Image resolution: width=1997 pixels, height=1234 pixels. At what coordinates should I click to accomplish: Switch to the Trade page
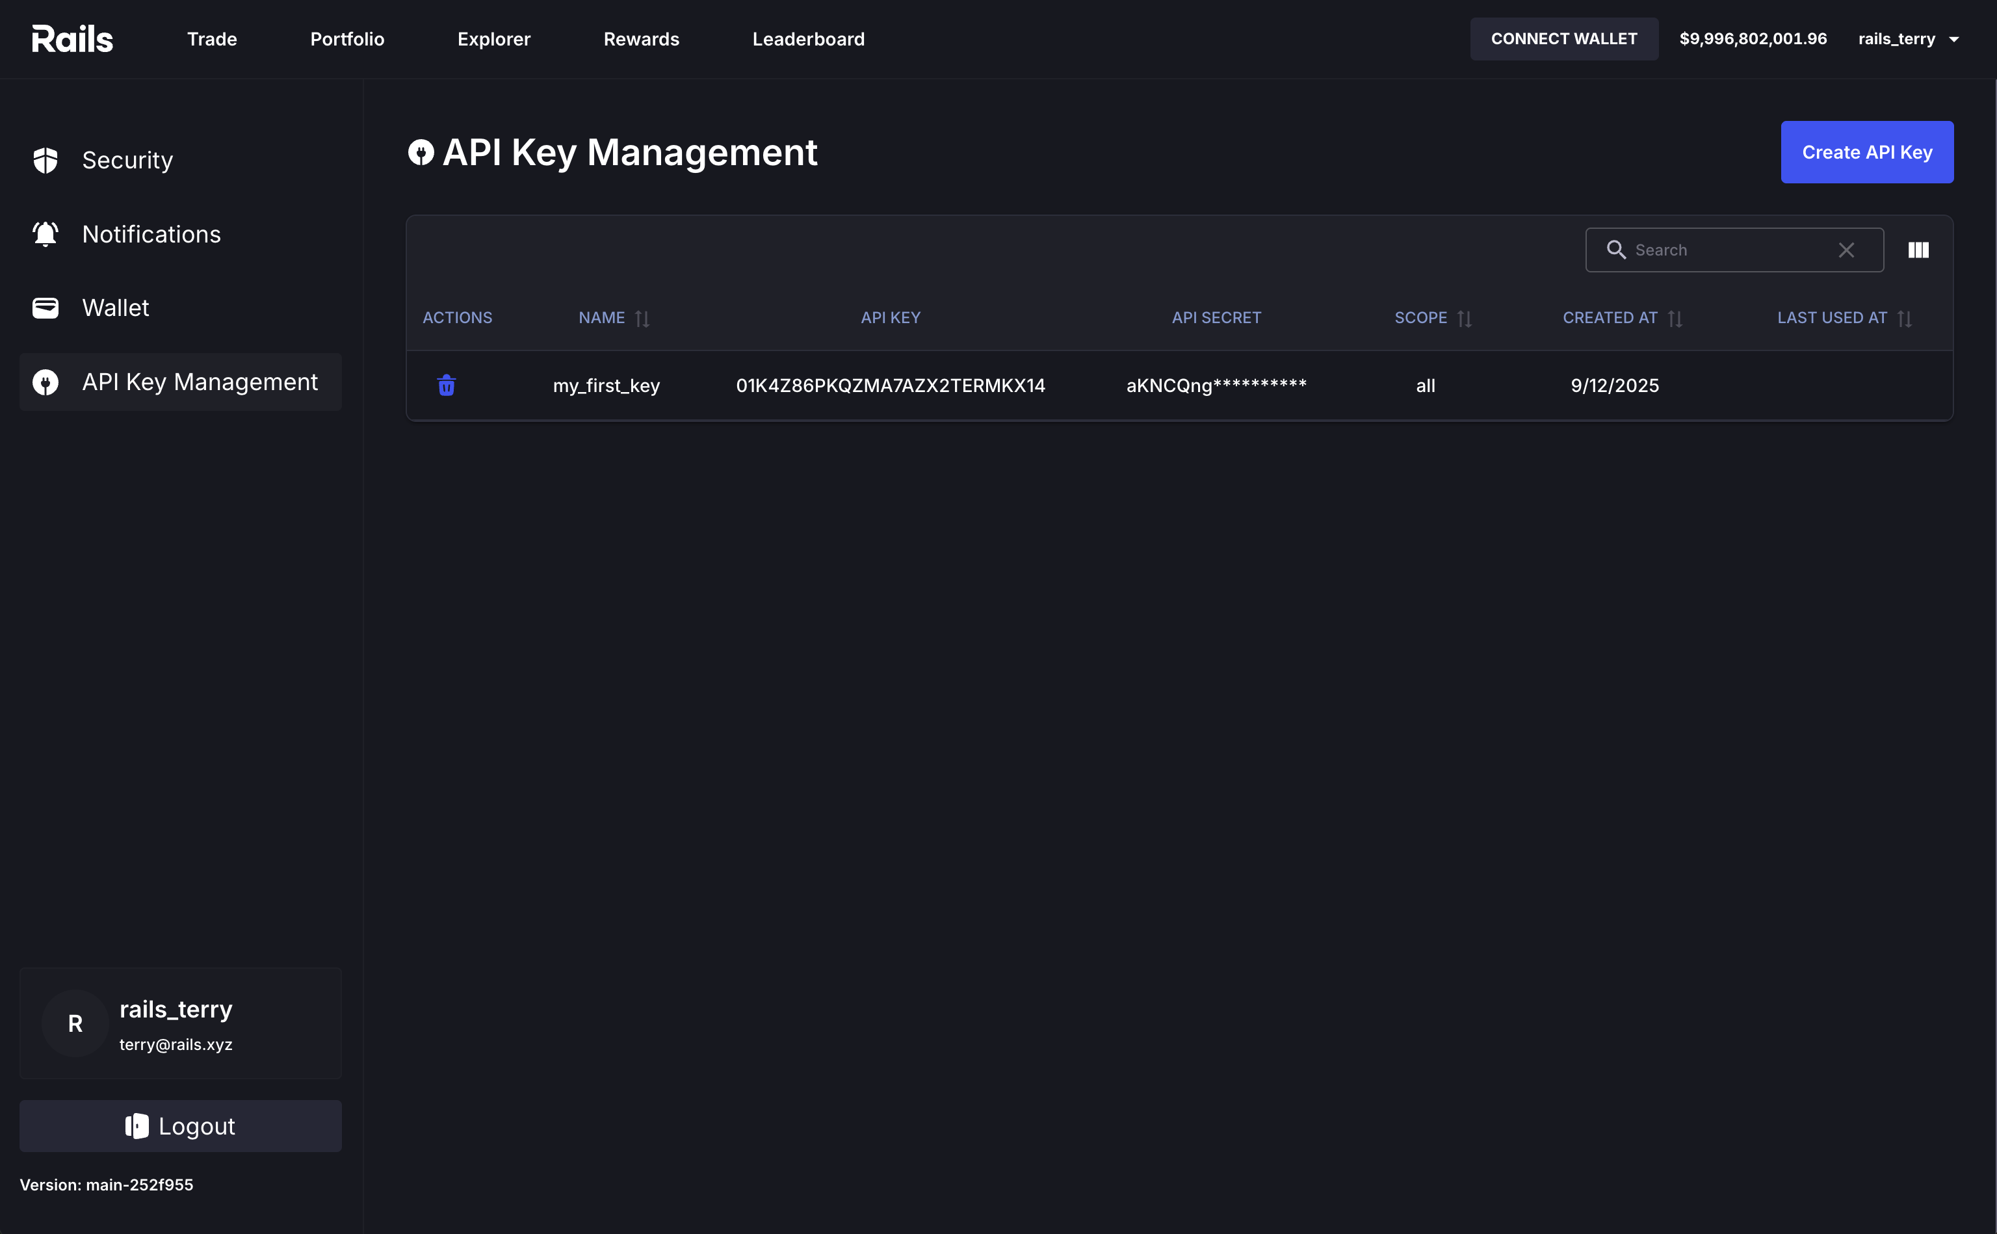pyautogui.click(x=211, y=38)
